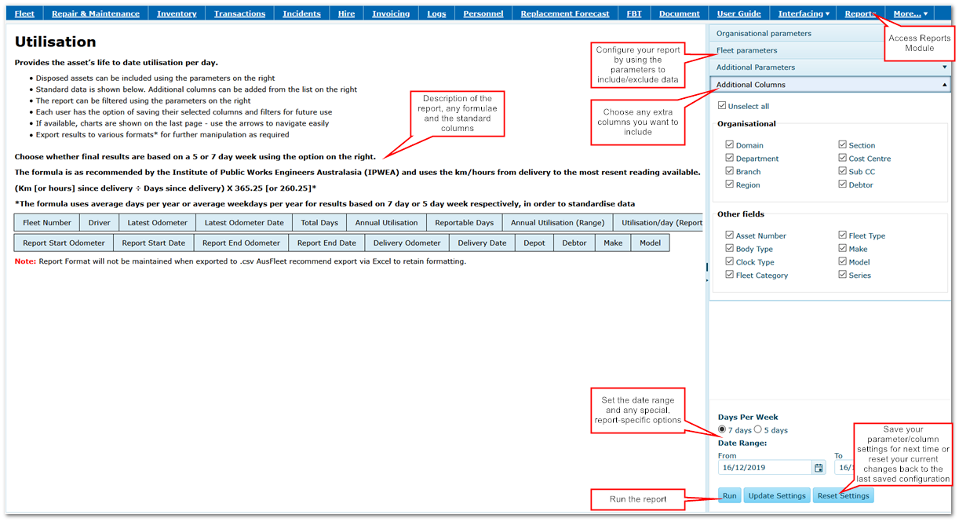Untick the Make checkbox under Other fields

[x=843, y=249]
